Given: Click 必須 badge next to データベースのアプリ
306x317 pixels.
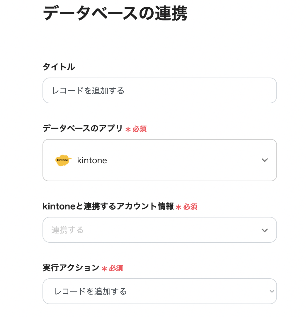Looking at the screenshot, I should pyautogui.click(x=140, y=129).
